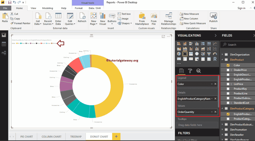Check the ProductLine field checkbox
255x141 pixels.
pos(228,93)
